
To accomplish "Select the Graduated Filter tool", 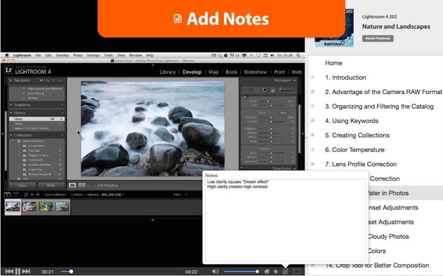I will pos(273,90).
